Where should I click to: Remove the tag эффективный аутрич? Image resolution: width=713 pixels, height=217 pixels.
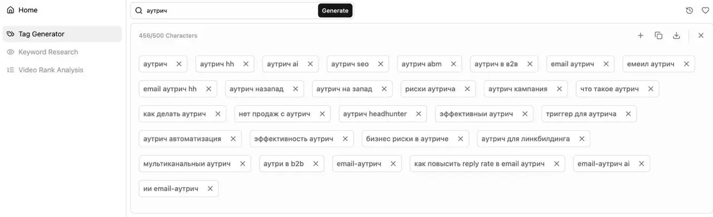point(525,114)
